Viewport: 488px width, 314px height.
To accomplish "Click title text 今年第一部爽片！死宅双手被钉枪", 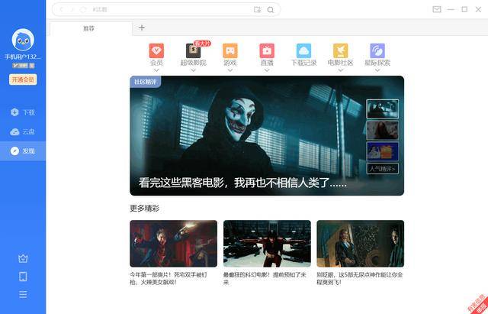I will 169,278.
